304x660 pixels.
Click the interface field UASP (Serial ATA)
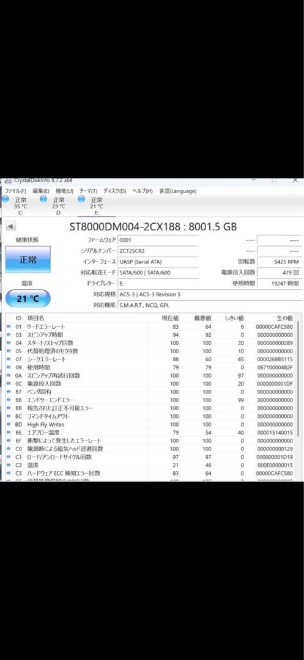tap(158, 262)
